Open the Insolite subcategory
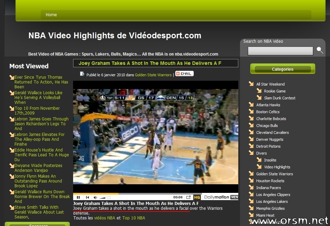Screen dimensions: 330x226 [270, 160]
